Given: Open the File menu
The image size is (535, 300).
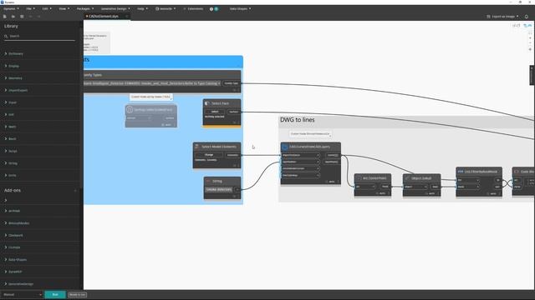Looking at the screenshot, I should click(x=31, y=9).
